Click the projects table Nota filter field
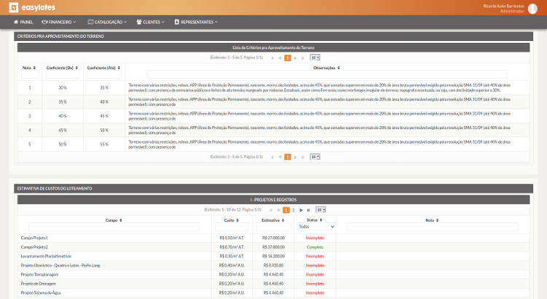This screenshot has height=299, width=547. (432, 227)
